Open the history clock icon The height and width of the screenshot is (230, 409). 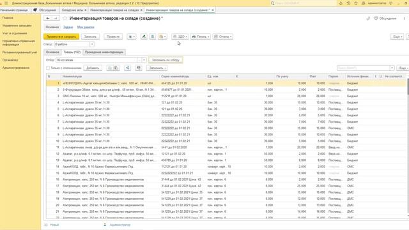(348, 3)
